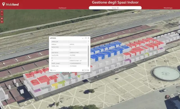
Task: Click the popup scrollbar up arrow
Action: 88,41
